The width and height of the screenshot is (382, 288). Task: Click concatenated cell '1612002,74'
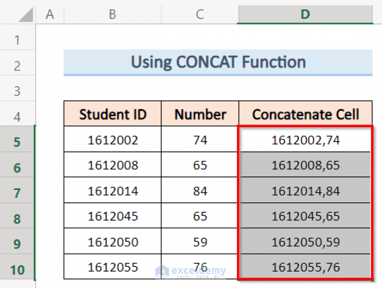pyautogui.click(x=305, y=140)
